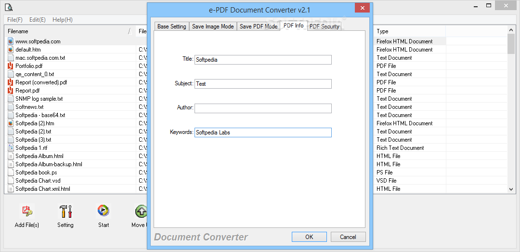520x252 pixels.
Task: Click the Firefox icon beside default.htm
Action: click(x=11, y=50)
